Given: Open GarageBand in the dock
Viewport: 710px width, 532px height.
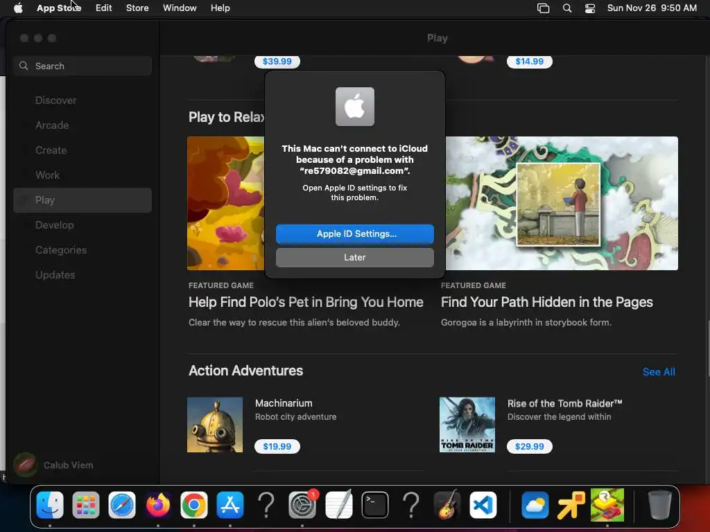Looking at the screenshot, I should [x=447, y=505].
